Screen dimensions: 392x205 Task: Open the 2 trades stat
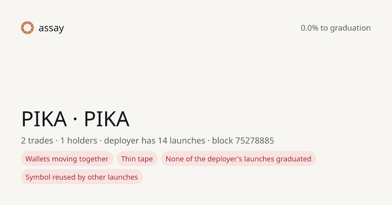(x=37, y=141)
